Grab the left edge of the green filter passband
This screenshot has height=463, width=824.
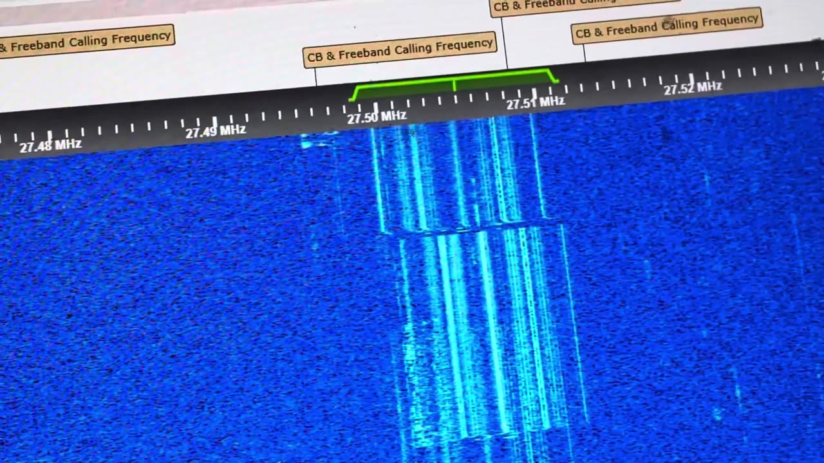click(x=353, y=95)
